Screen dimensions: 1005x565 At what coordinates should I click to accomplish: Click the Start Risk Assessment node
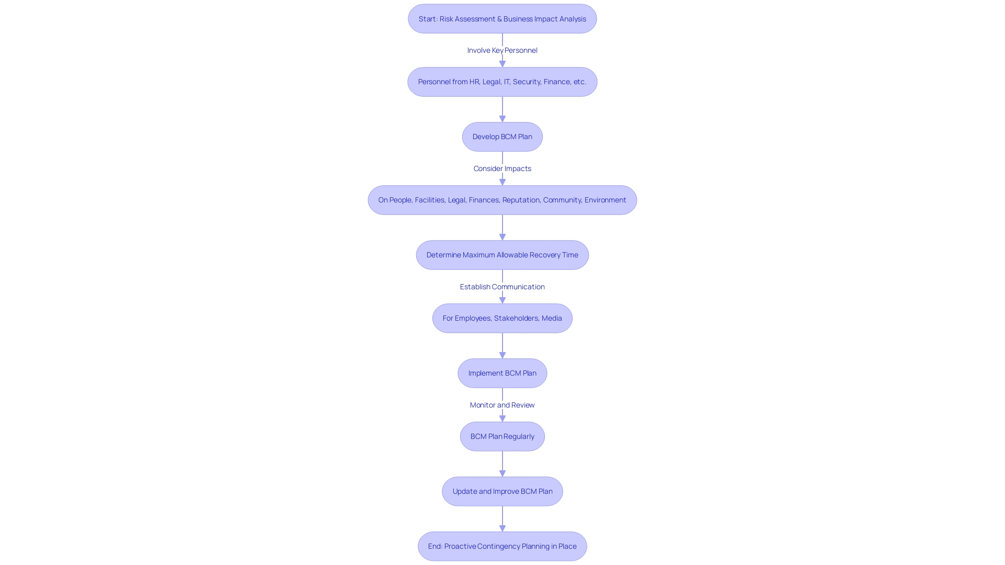point(502,19)
